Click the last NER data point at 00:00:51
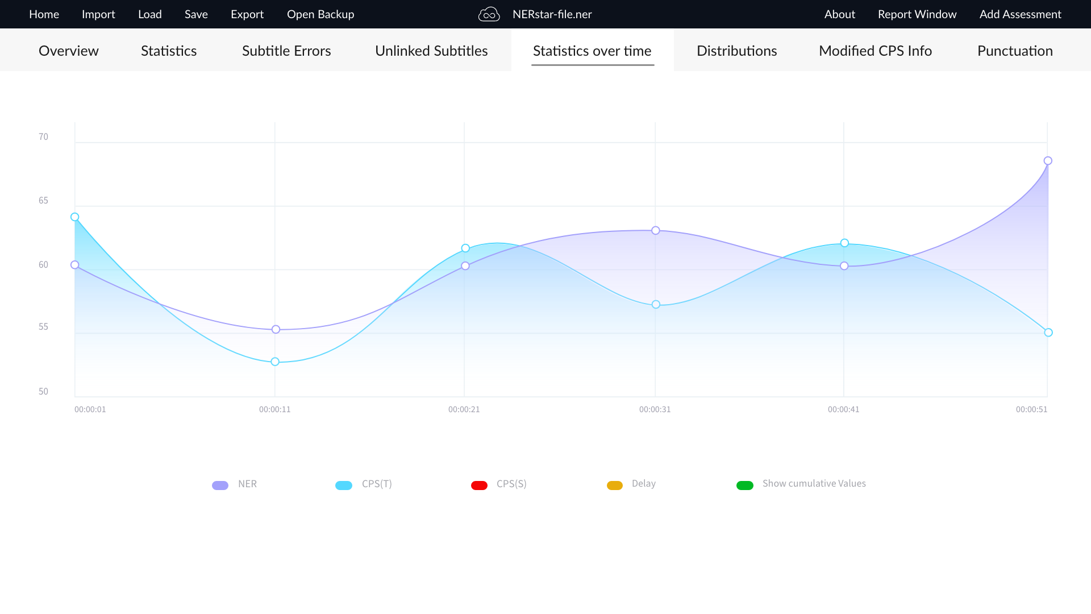Viewport: 1091px width, 614px height. coord(1048,161)
